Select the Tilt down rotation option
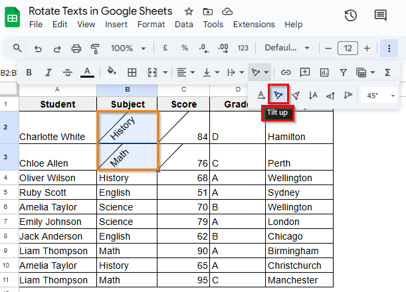This screenshot has width=406, height=292. tap(296, 96)
